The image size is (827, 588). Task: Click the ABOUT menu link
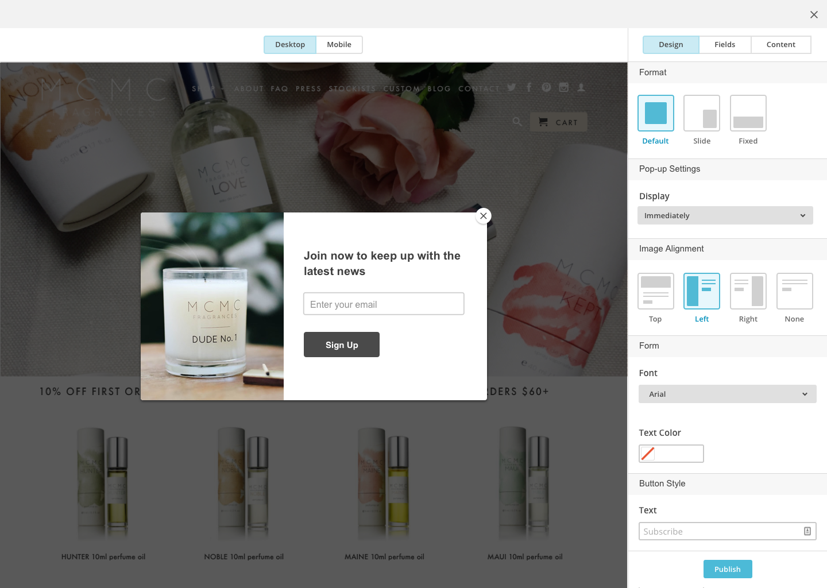pos(249,88)
